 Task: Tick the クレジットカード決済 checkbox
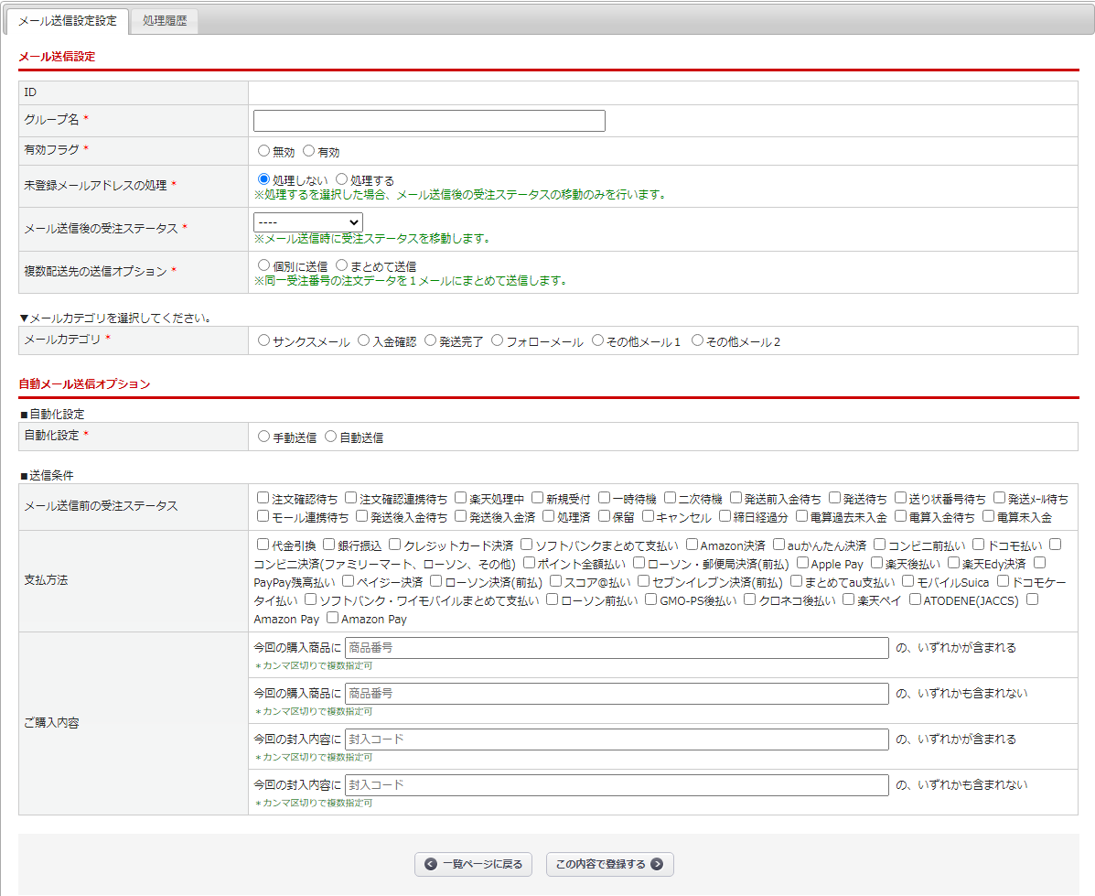pos(395,545)
